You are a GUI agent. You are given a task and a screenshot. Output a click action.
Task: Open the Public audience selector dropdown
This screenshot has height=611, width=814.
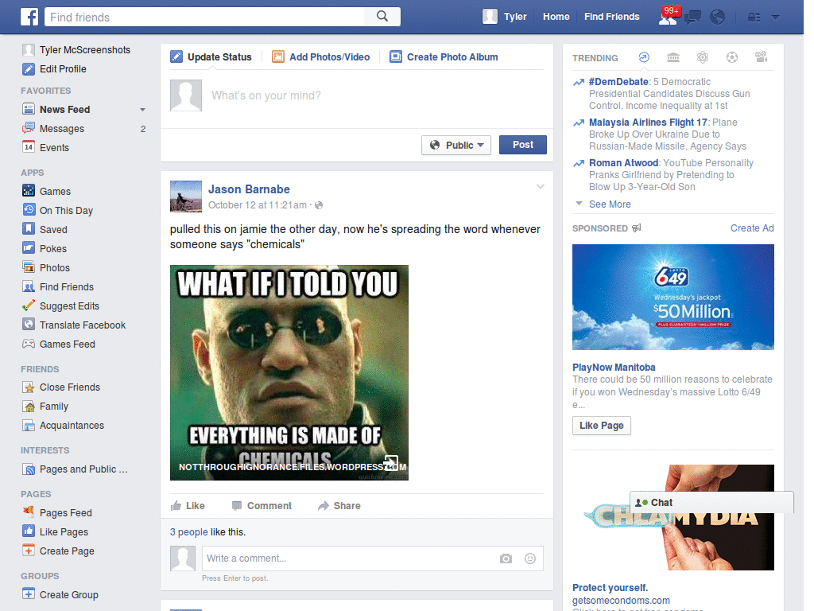point(456,145)
